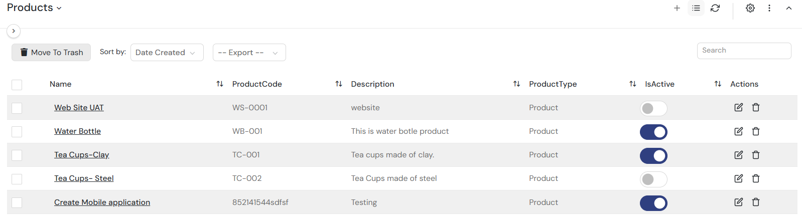Check the Tea Cups- Steel row checkbox
The width and height of the screenshot is (802, 219).
pos(17,179)
